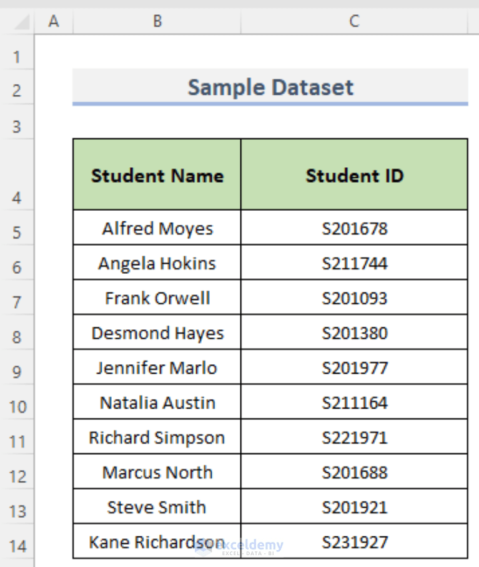Image resolution: width=479 pixels, height=567 pixels.
Task: Click the Sample Dataset title cell
Action: [x=269, y=87]
